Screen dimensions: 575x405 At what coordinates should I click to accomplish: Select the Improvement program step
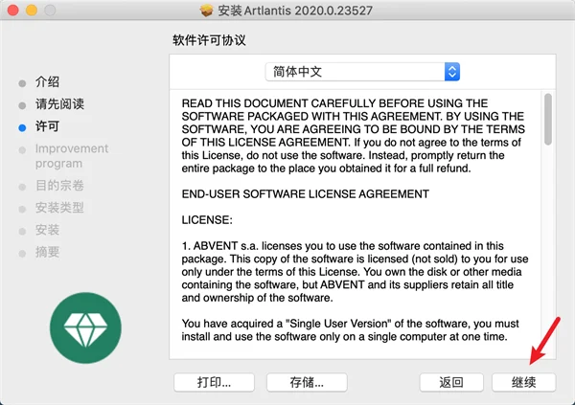(72, 156)
